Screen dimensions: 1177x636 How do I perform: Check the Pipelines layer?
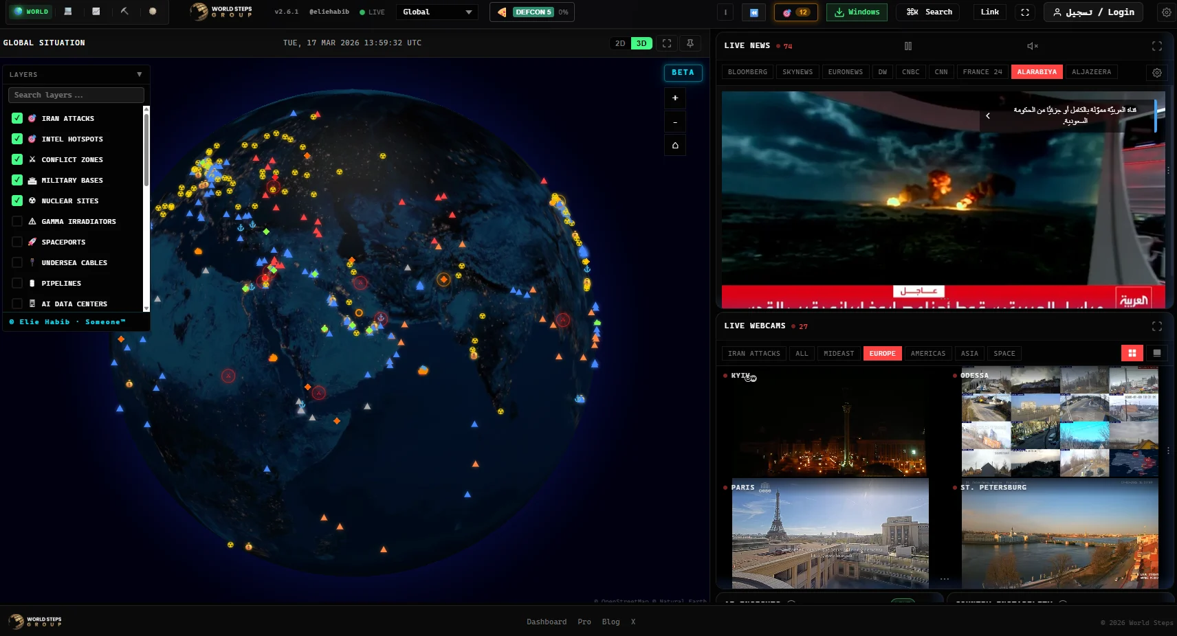pyautogui.click(x=19, y=283)
